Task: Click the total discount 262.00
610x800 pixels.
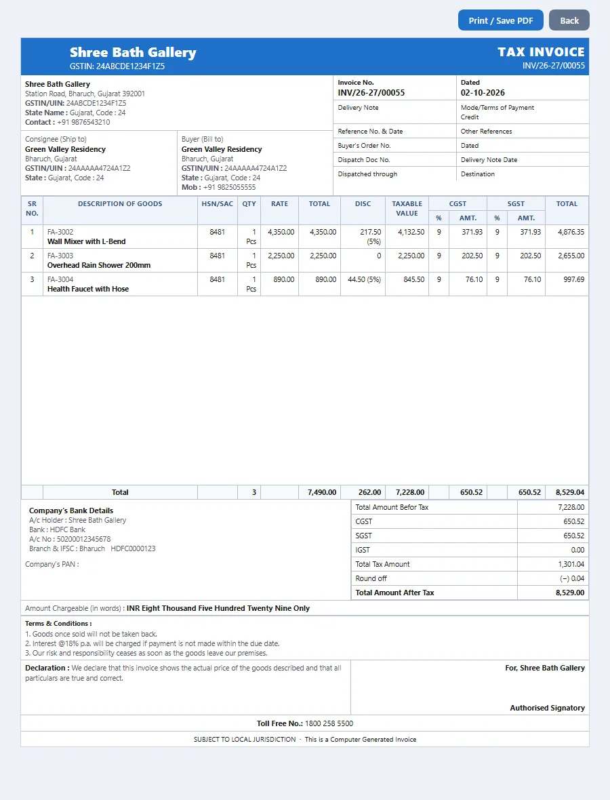Action: pos(370,492)
